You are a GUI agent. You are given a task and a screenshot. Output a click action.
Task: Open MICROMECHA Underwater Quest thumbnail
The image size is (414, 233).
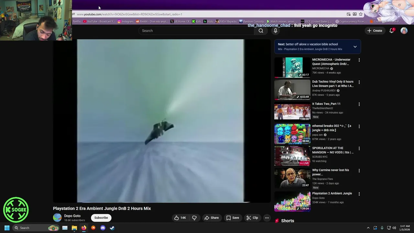pos(292,67)
